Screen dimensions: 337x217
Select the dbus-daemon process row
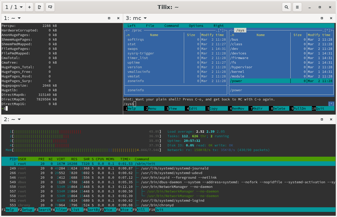click(x=168, y=182)
